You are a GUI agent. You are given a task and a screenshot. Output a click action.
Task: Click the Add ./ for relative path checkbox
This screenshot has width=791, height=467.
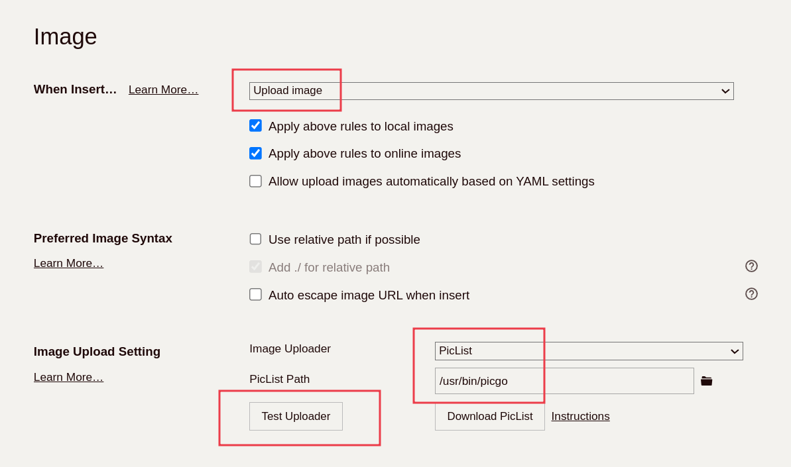click(255, 267)
